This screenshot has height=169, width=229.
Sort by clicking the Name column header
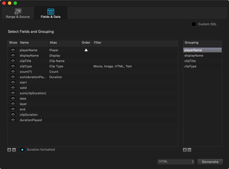coord(33,43)
